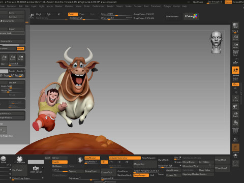This screenshot has width=244, height=183.
Task: Open the Zplugin menu
Action: [x=167, y=6]
